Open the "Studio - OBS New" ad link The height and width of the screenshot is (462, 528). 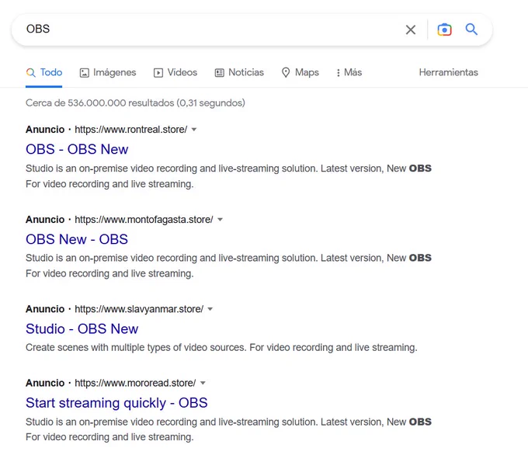[82, 329]
